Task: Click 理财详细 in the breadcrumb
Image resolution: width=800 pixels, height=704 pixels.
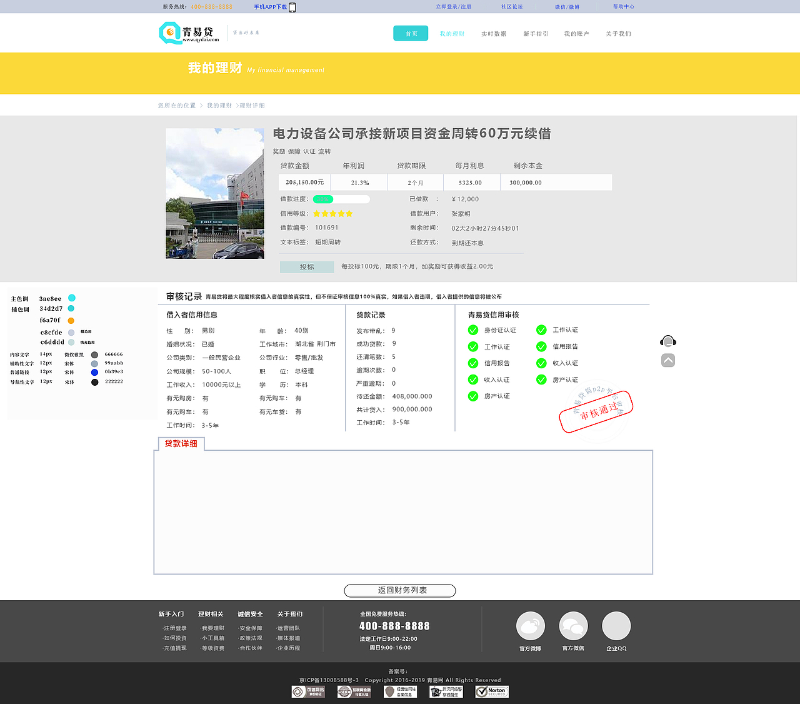Action: point(252,106)
